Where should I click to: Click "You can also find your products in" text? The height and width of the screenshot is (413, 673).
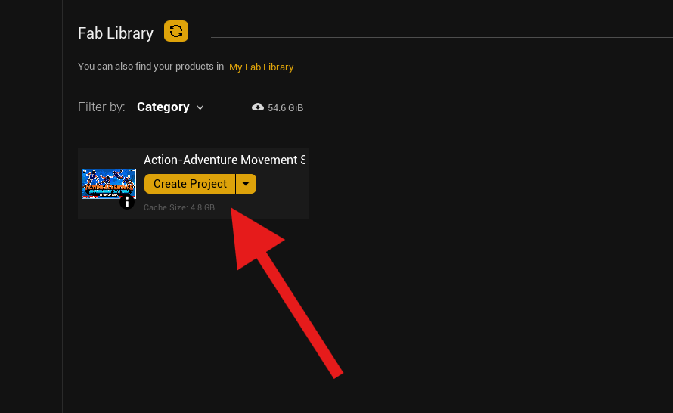150,67
